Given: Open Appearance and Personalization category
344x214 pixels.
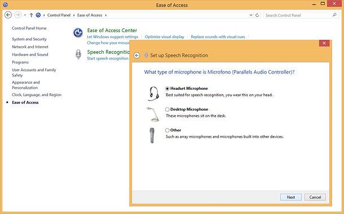Looking at the screenshot, I should click(26, 85).
